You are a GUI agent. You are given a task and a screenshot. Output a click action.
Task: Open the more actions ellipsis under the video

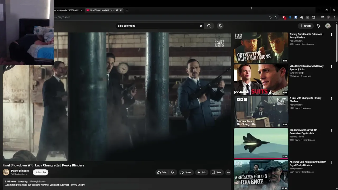pyautogui.click(x=228, y=172)
